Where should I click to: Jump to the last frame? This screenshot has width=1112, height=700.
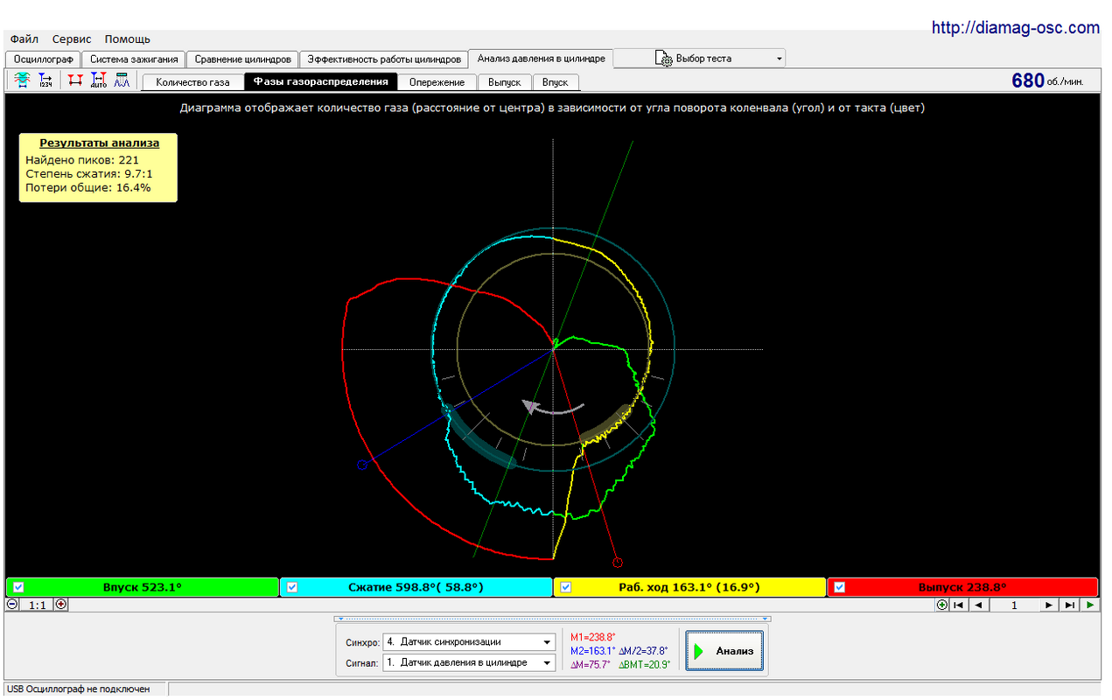[1069, 605]
